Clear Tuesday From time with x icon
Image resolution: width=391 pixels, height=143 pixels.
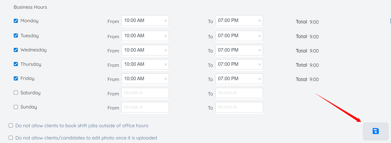(165, 36)
